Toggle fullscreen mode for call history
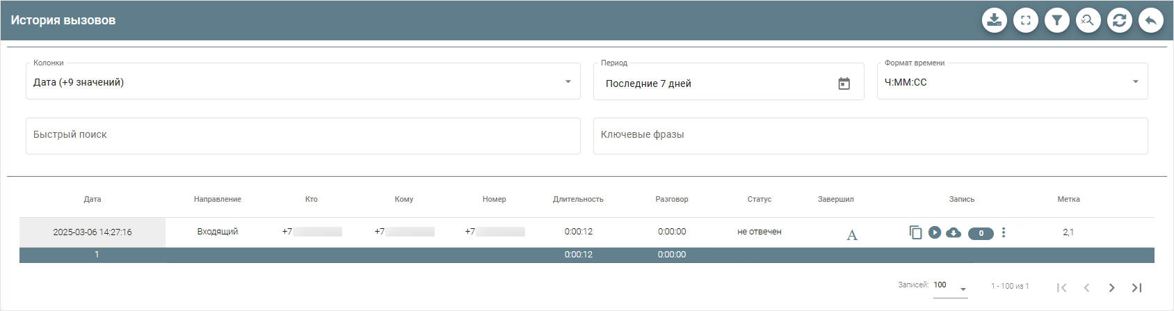This screenshot has width=1174, height=311. 1025,20
